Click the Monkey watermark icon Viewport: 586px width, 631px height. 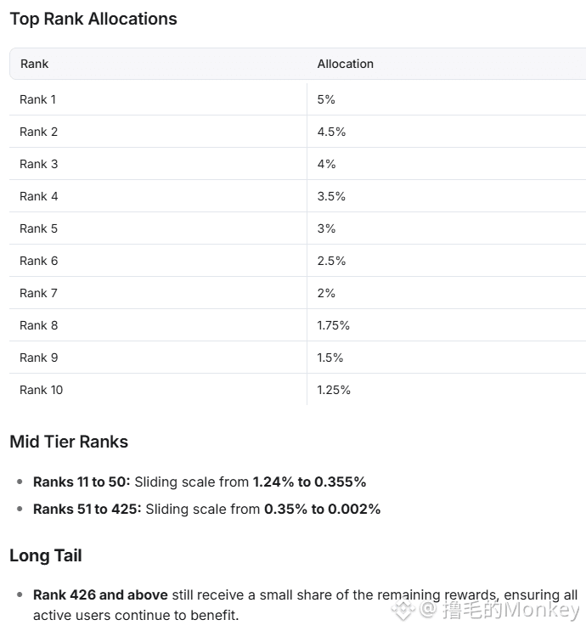[x=403, y=610]
